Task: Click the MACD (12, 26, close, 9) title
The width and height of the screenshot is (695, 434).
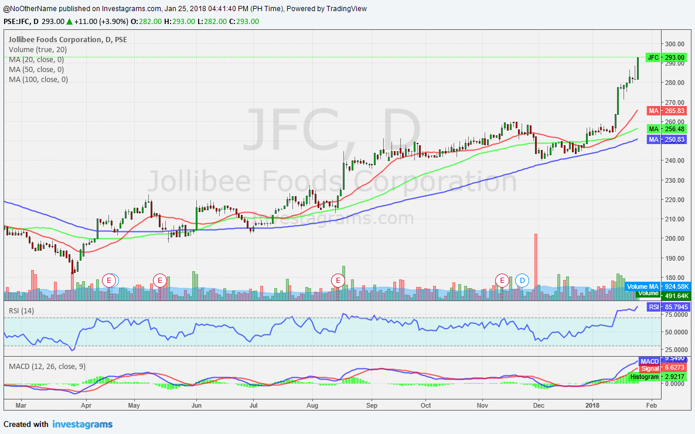Action: [47, 366]
